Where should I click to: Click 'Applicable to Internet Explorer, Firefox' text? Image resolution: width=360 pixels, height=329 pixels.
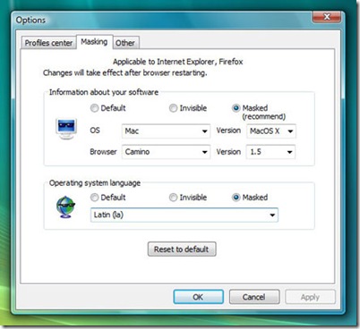[x=178, y=62]
